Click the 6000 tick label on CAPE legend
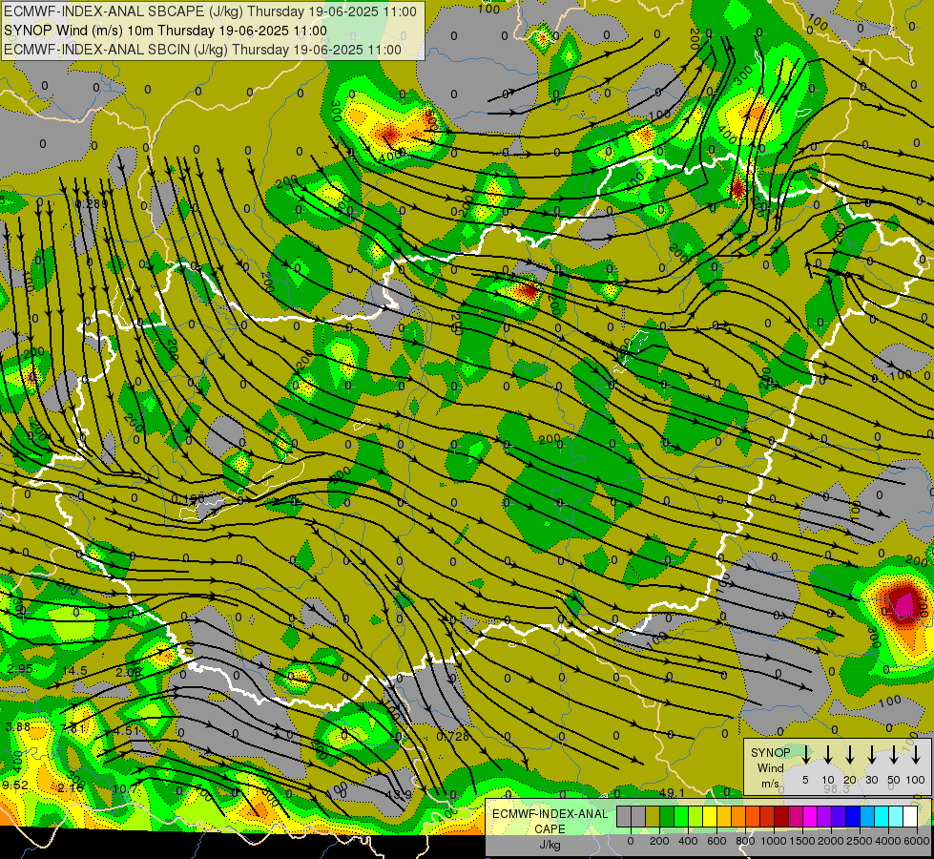The image size is (934, 859). click(x=917, y=841)
